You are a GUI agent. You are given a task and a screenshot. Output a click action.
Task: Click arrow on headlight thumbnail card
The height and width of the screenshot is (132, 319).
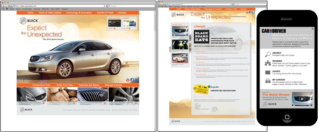point(44,103)
